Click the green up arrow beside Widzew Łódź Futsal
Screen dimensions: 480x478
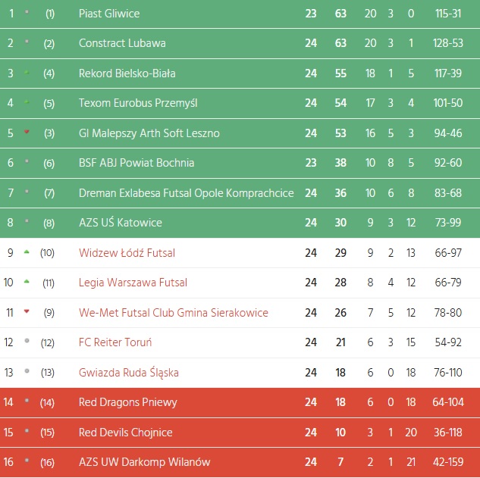point(27,251)
